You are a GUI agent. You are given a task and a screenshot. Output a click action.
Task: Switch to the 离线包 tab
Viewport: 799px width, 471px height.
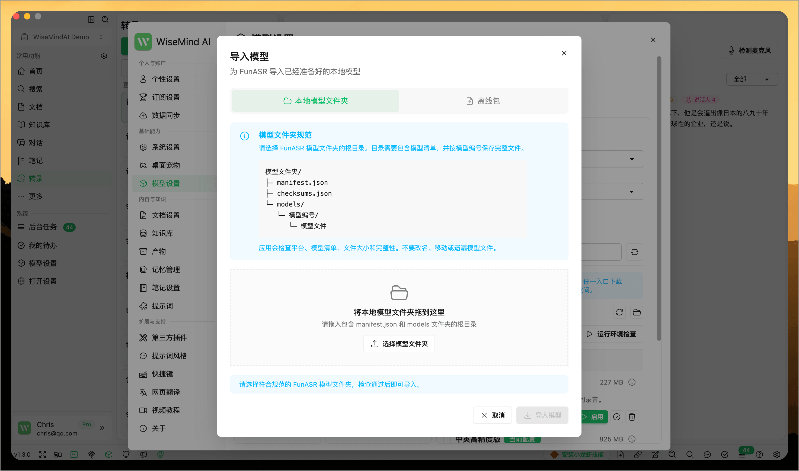click(x=483, y=101)
